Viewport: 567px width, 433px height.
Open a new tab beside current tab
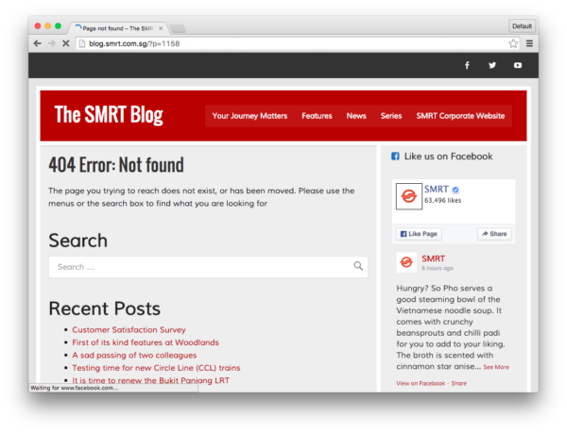[178, 28]
